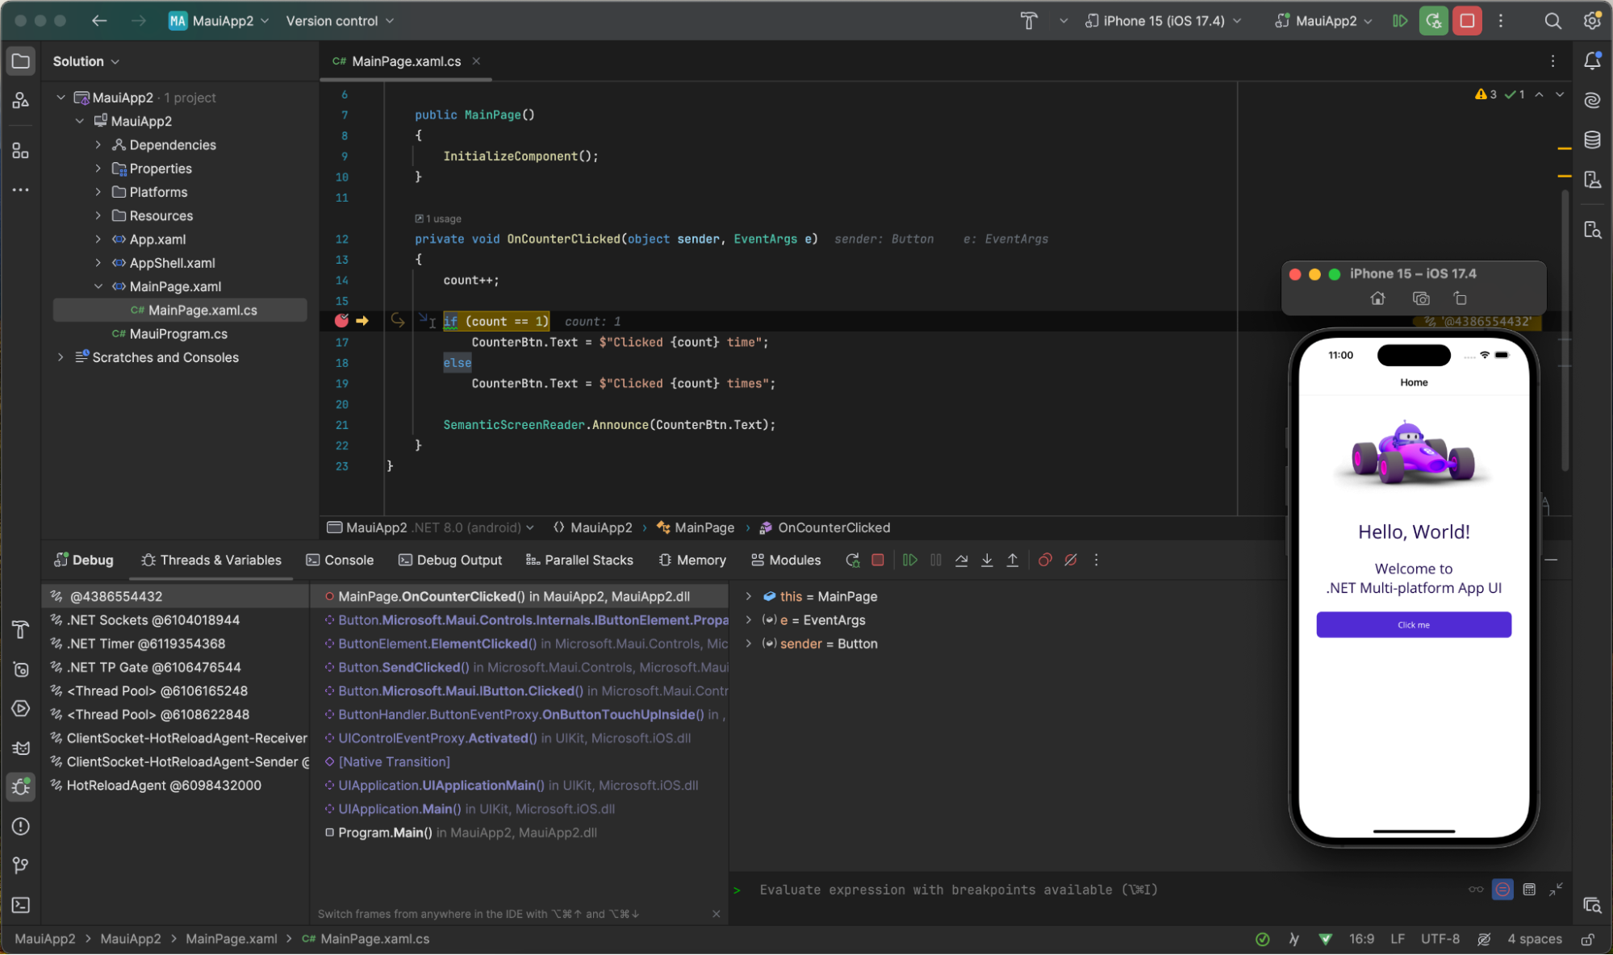The image size is (1613, 955).
Task: Step over the current line
Action: 961,560
